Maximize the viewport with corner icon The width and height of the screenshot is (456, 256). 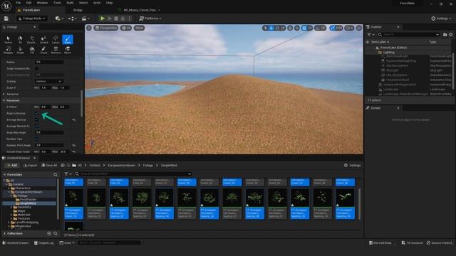(x=359, y=28)
